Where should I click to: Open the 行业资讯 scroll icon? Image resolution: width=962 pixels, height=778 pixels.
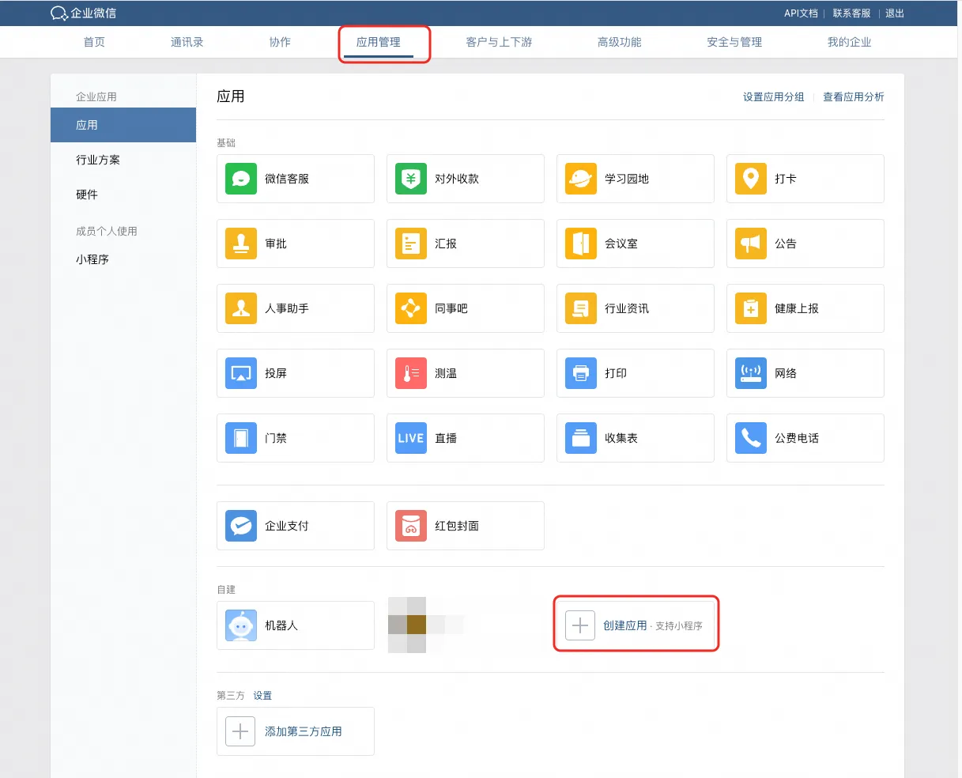pyautogui.click(x=581, y=308)
